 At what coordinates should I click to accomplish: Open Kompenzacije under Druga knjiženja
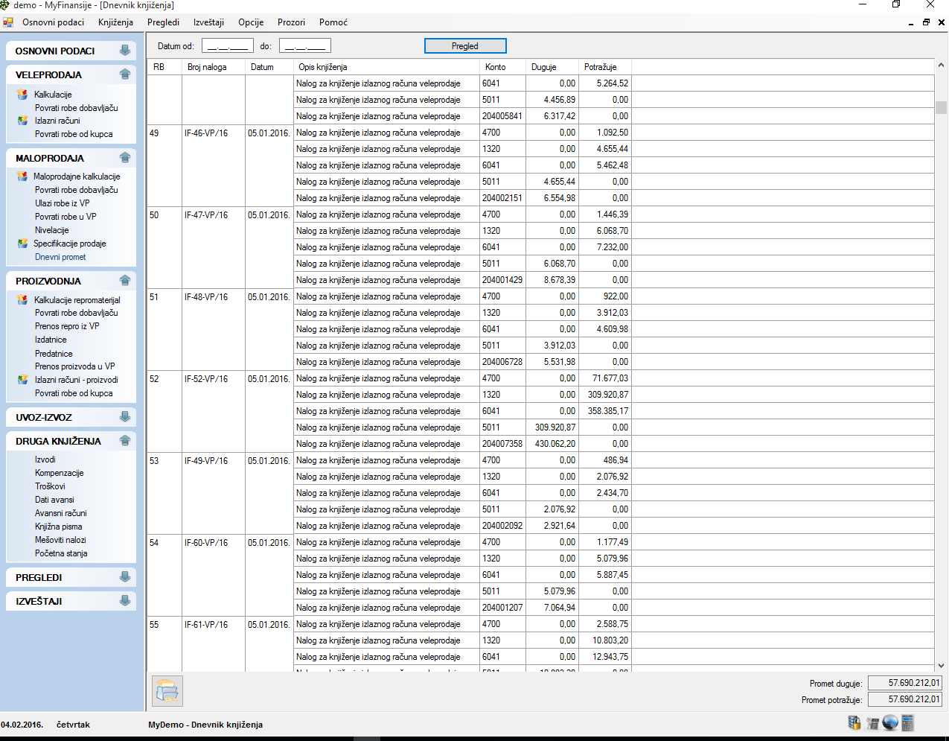pos(59,473)
